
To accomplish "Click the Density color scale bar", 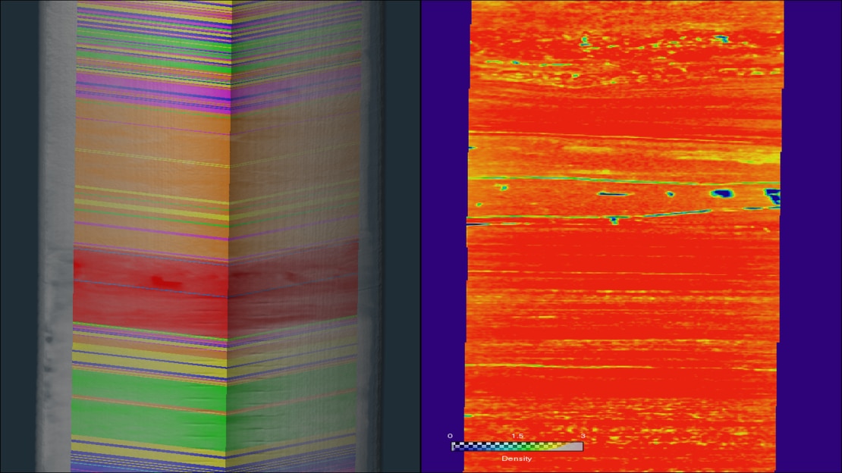I will 517,446.
